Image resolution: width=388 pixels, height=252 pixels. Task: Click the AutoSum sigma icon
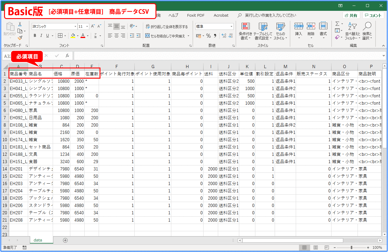(x=337, y=24)
